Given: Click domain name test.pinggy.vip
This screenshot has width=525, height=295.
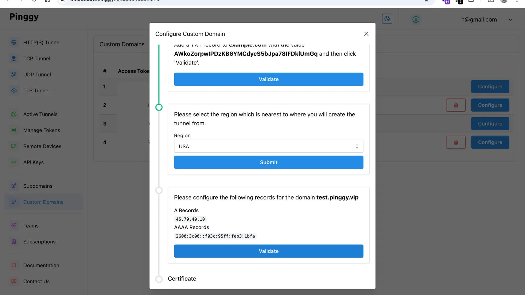Looking at the screenshot, I should pyautogui.click(x=337, y=197).
